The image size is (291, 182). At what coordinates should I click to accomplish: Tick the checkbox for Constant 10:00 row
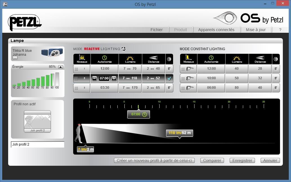point(276,78)
